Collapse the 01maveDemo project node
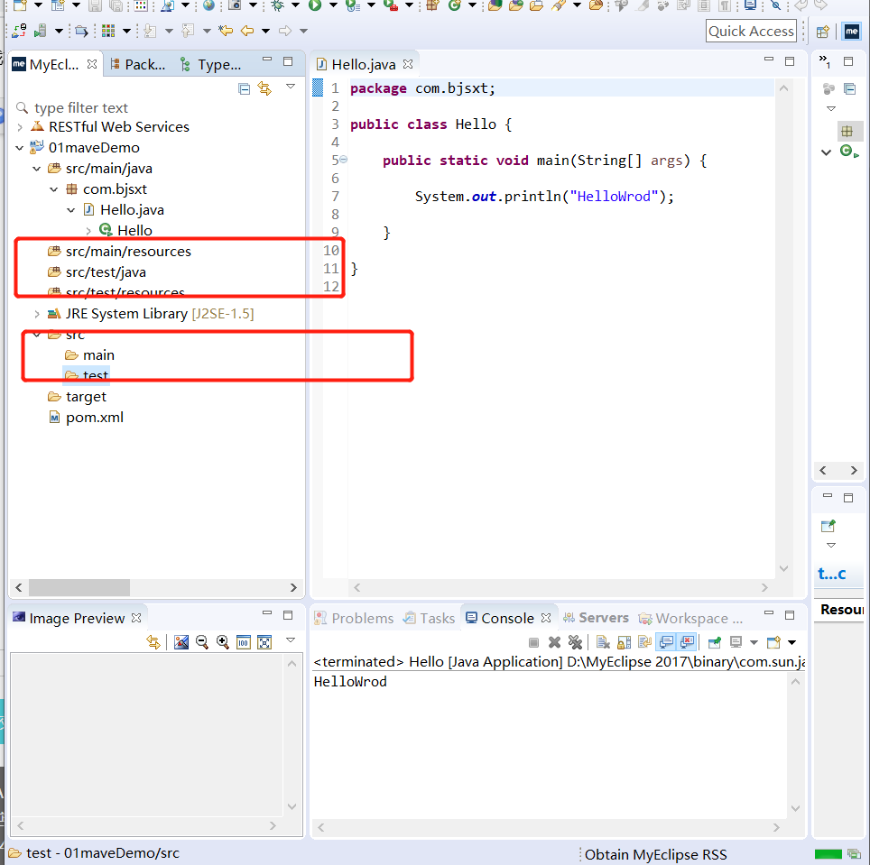Screen dimensions: 870x865 [20, 148]
